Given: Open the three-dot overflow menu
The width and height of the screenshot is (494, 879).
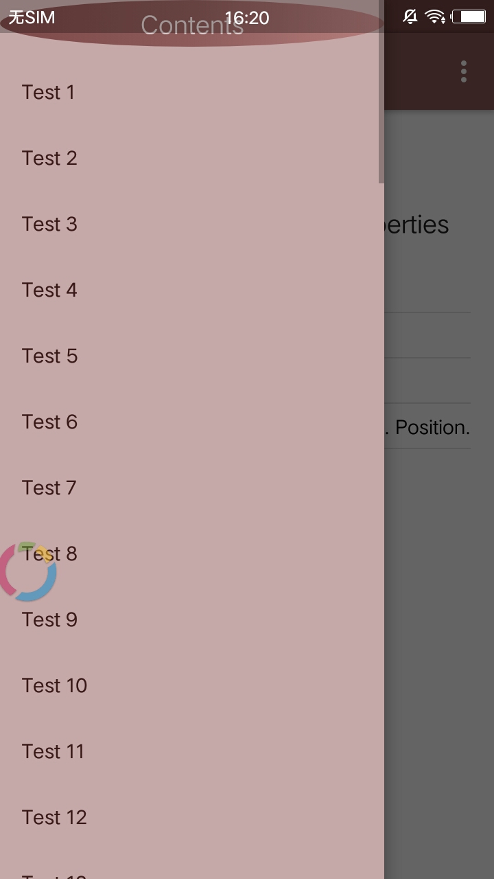Looking at the screenshot, I should point(464,71).
